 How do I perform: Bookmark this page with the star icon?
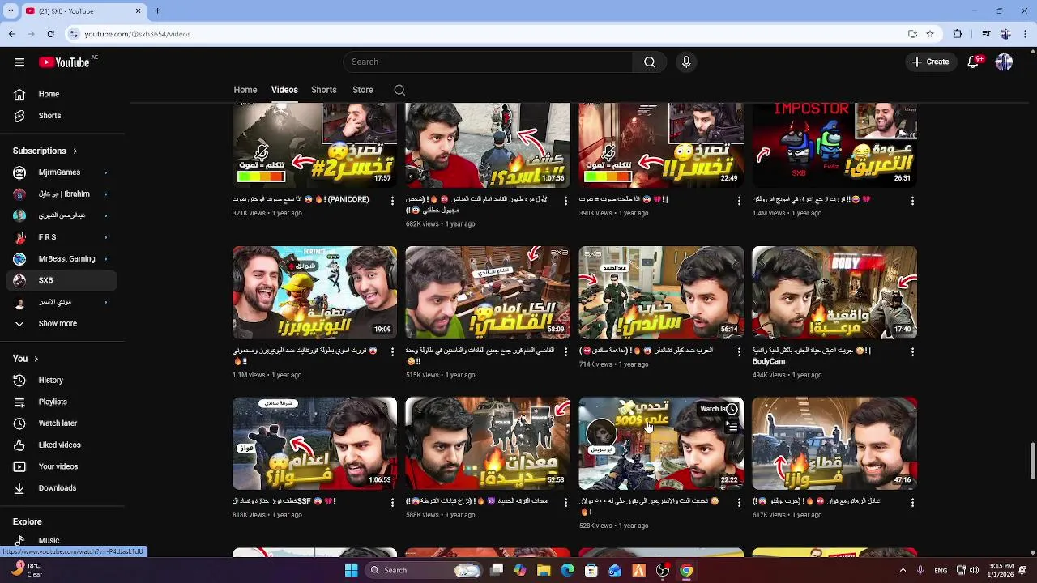pyautogui.click(x=930, y=34)
